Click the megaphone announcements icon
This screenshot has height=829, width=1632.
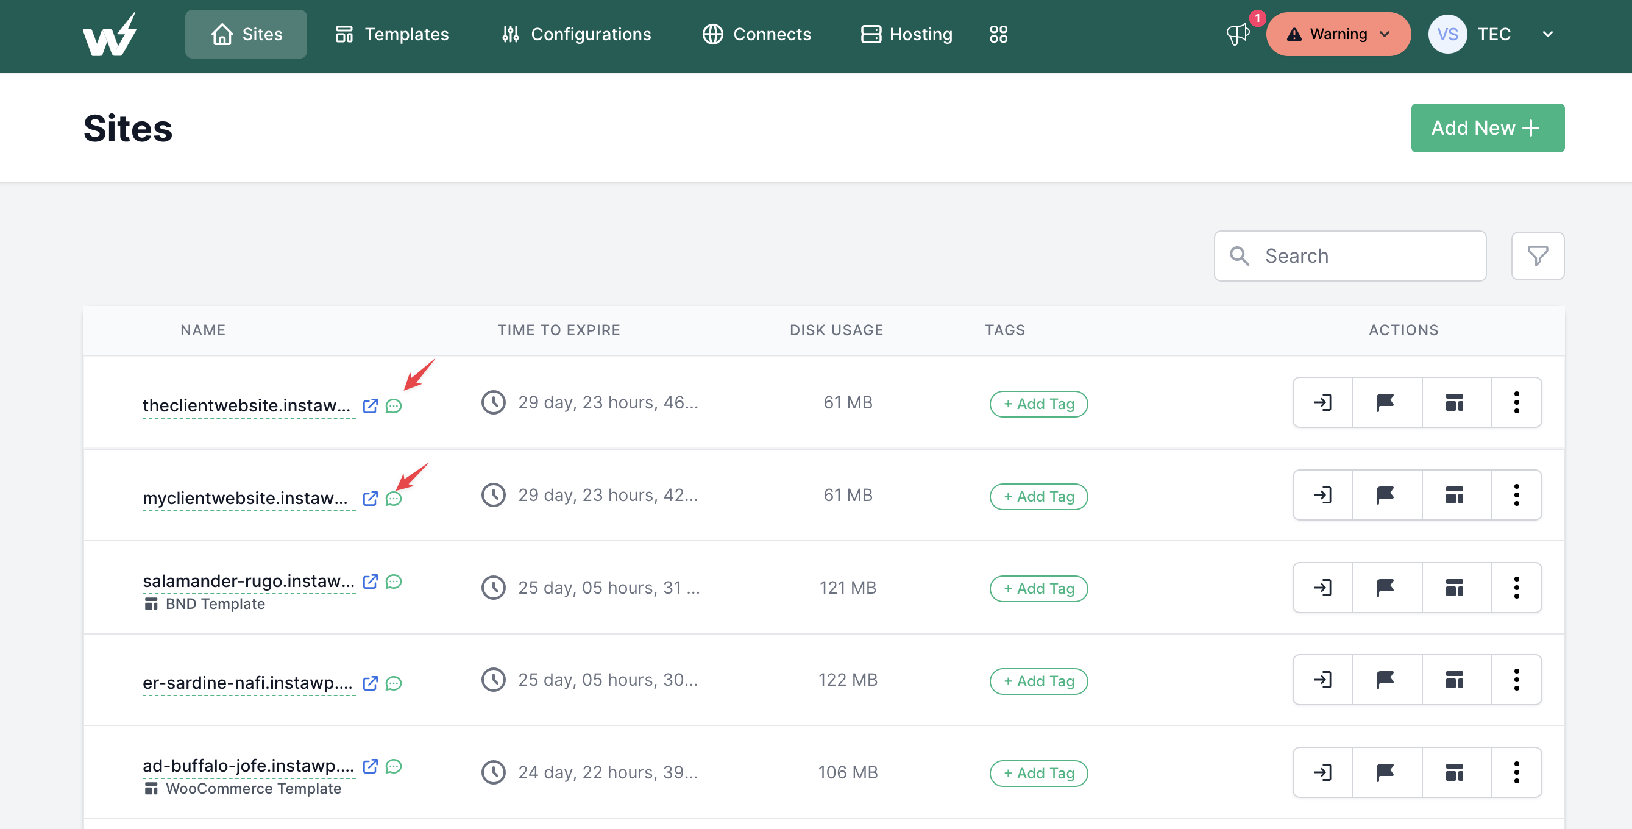(x=1236, y=34)
